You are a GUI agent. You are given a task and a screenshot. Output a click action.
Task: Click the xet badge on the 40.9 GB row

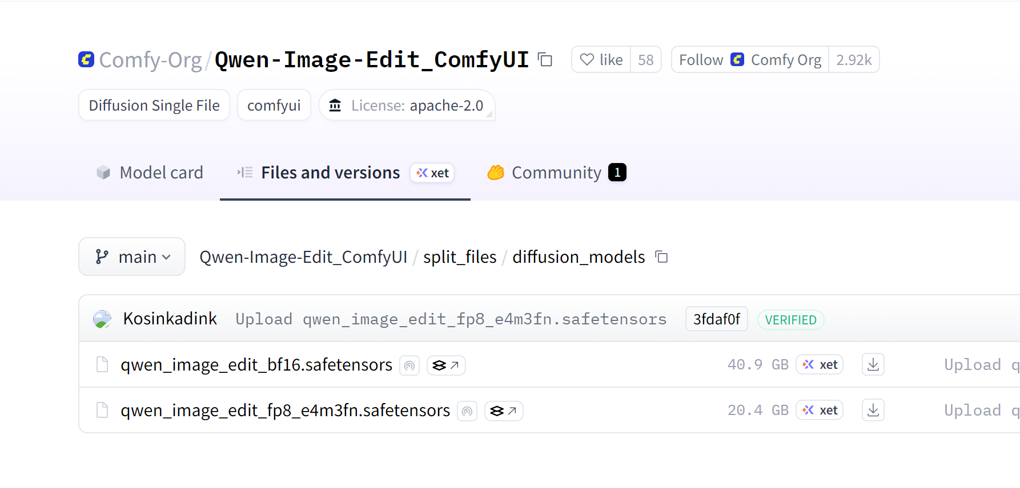point(820,365)
